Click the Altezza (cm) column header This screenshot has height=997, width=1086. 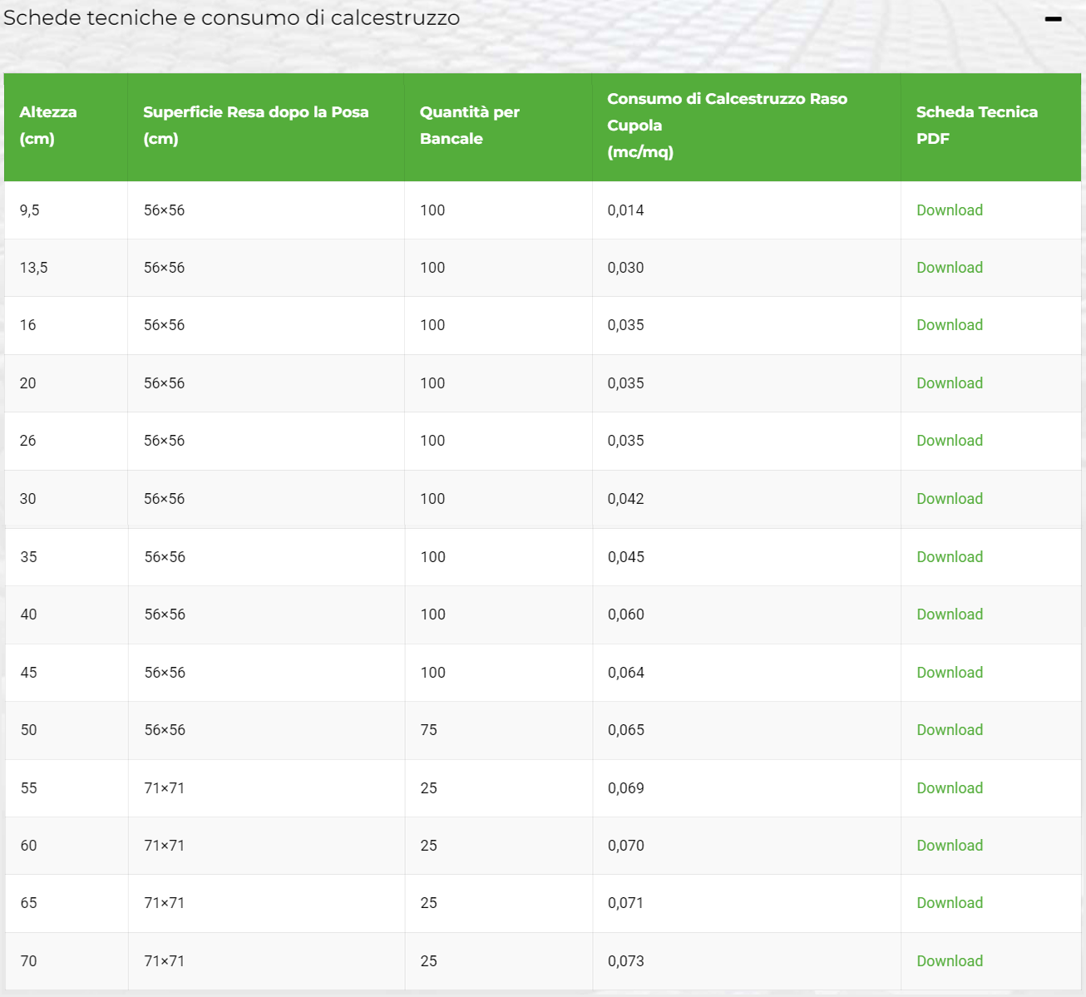click(48, 126)
